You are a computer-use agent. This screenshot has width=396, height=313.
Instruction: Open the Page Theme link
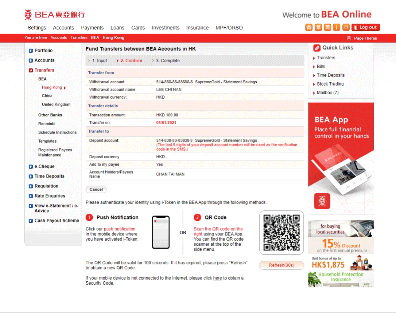[365, 38]
